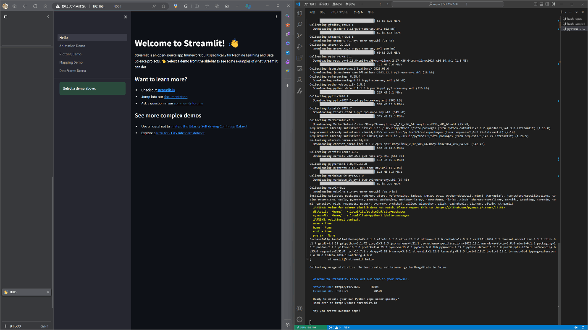Screen dimensions: 588x330
Task: Open the VS Code 編集 menu
Action: coord(324,4)
